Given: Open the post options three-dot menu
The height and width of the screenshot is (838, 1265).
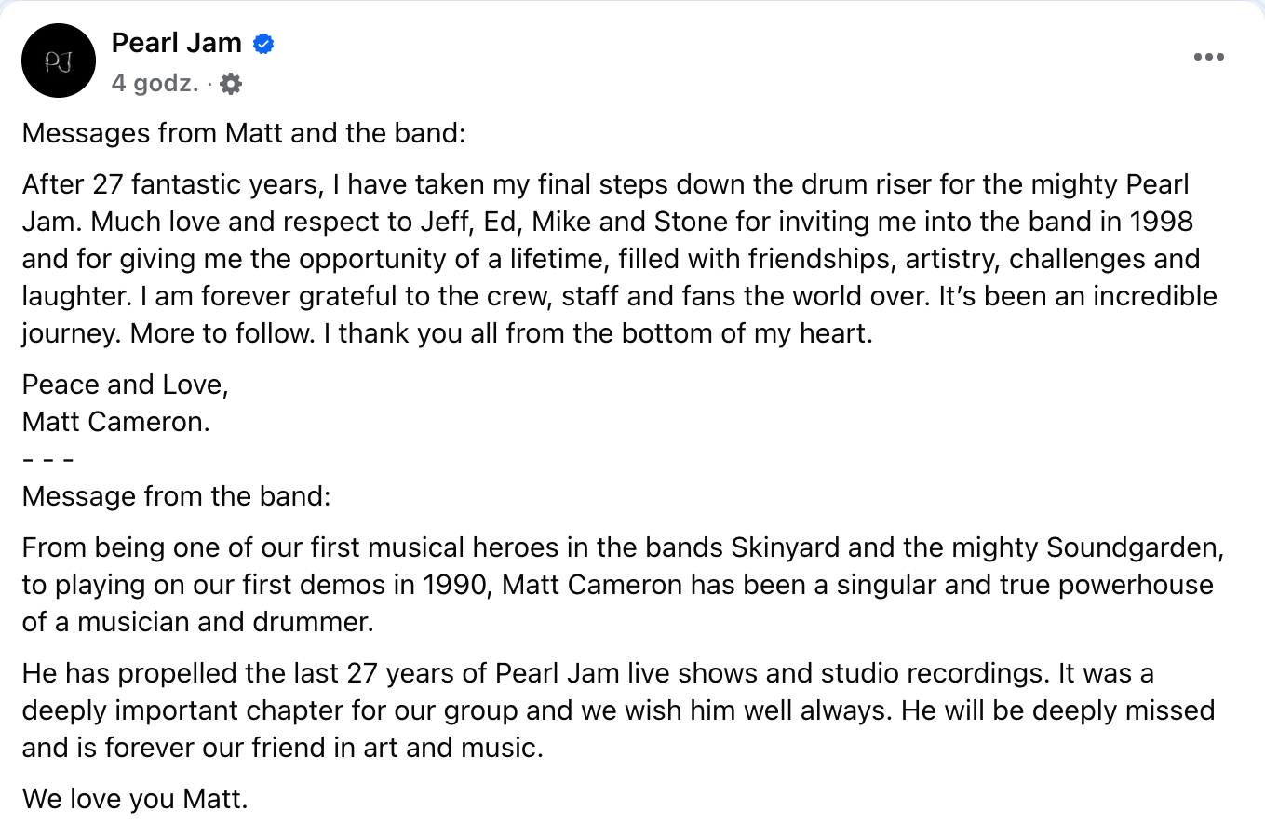Looking at the screenshot, I should click(x=1208, y=58).
